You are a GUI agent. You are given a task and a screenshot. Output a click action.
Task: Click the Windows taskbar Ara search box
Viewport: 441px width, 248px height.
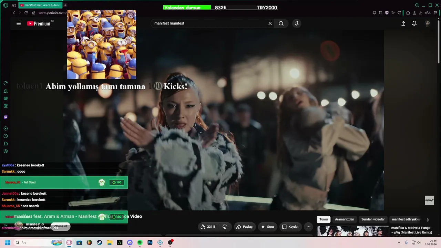[39, 242]
